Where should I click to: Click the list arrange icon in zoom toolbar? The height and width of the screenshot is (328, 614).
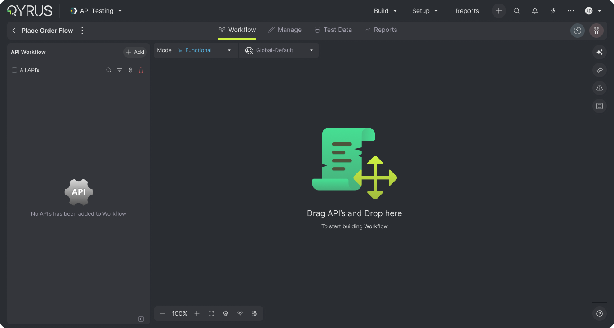[x=254, y=314]
